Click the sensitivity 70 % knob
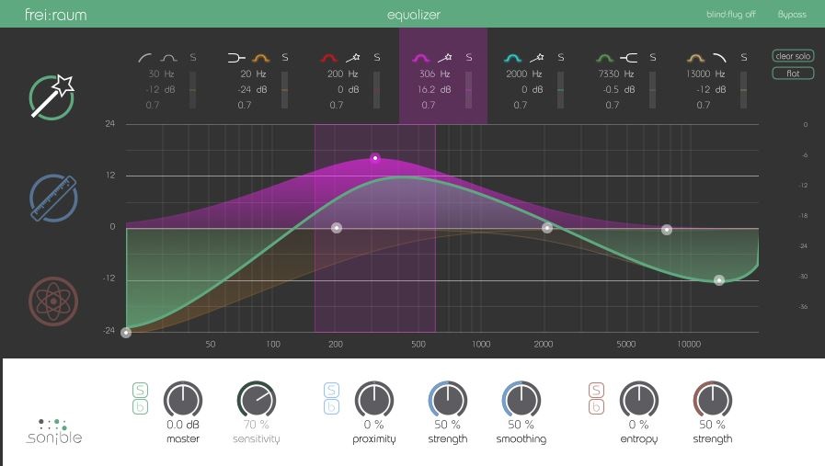The image size is (825, 466). point(257,400)
